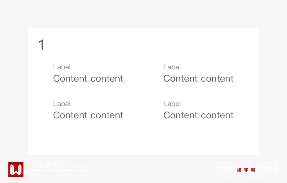Select the lower-left Label text

[x=62, y=104]
